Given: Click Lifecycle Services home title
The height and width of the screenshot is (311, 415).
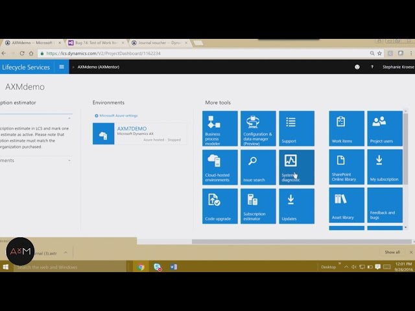Looking at the screenshot, I should click(26, 67).
